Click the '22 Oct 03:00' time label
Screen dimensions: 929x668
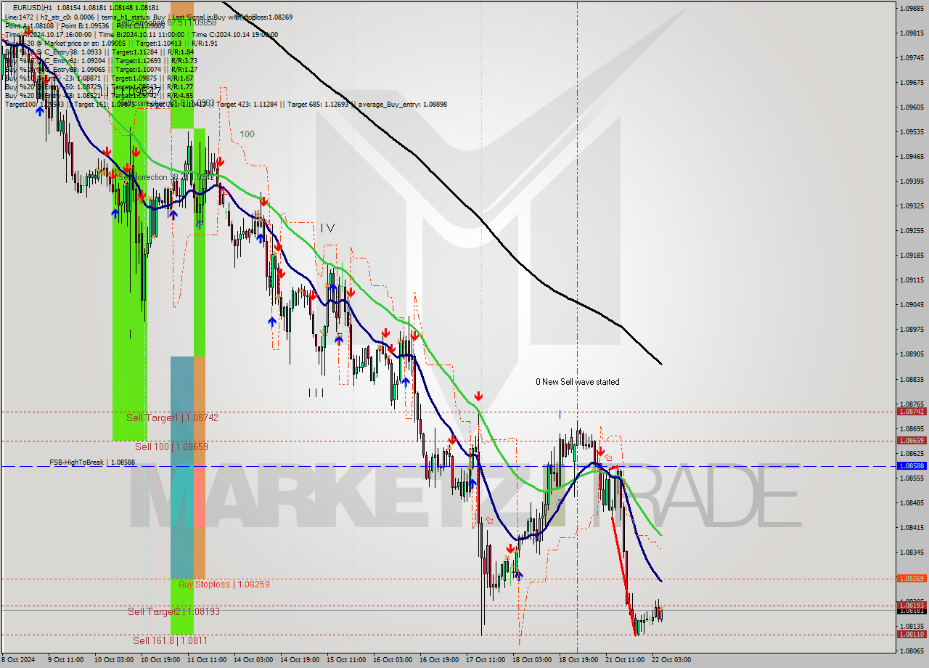tap(671, 660)
